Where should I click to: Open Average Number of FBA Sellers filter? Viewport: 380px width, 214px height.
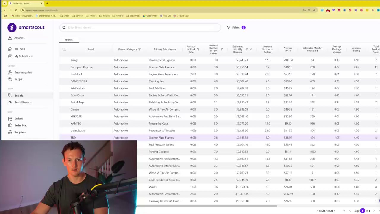222,49
